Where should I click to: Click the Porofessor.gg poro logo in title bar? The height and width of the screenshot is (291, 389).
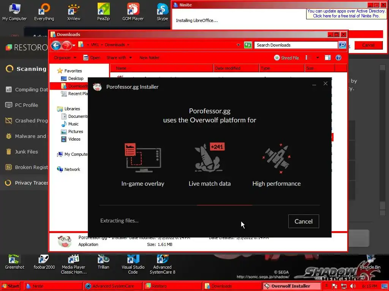(x=97, y=87)
